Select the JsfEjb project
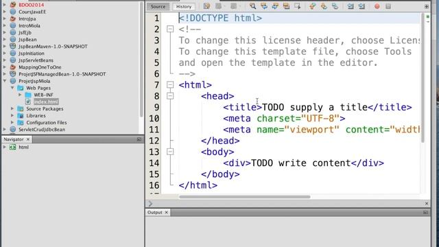Viewport: 439px width, 247px height. tap(25, 33)
